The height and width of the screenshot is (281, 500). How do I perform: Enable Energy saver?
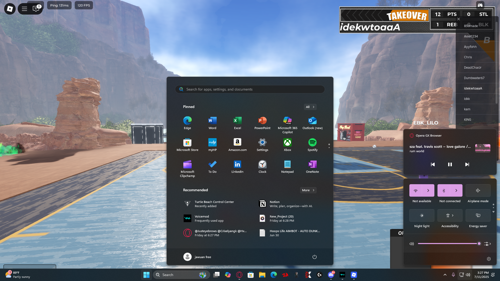tap(478, 215)
